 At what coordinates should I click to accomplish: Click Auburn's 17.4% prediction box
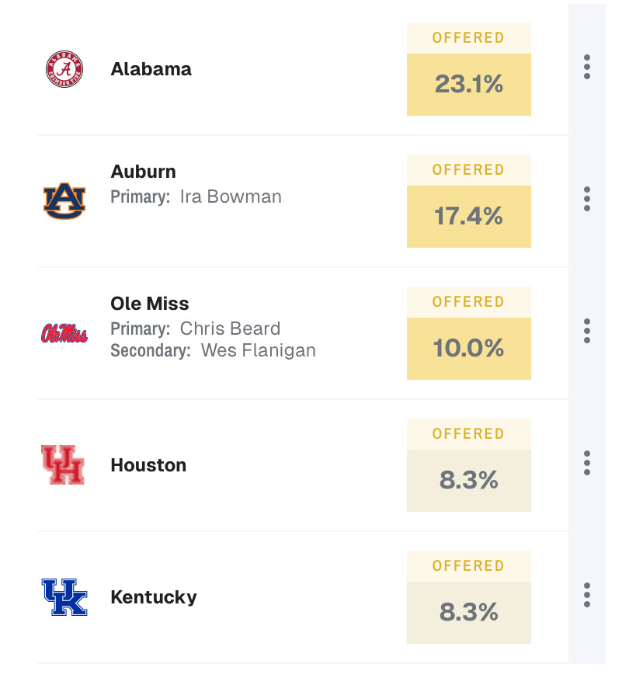tap(469, 216)
